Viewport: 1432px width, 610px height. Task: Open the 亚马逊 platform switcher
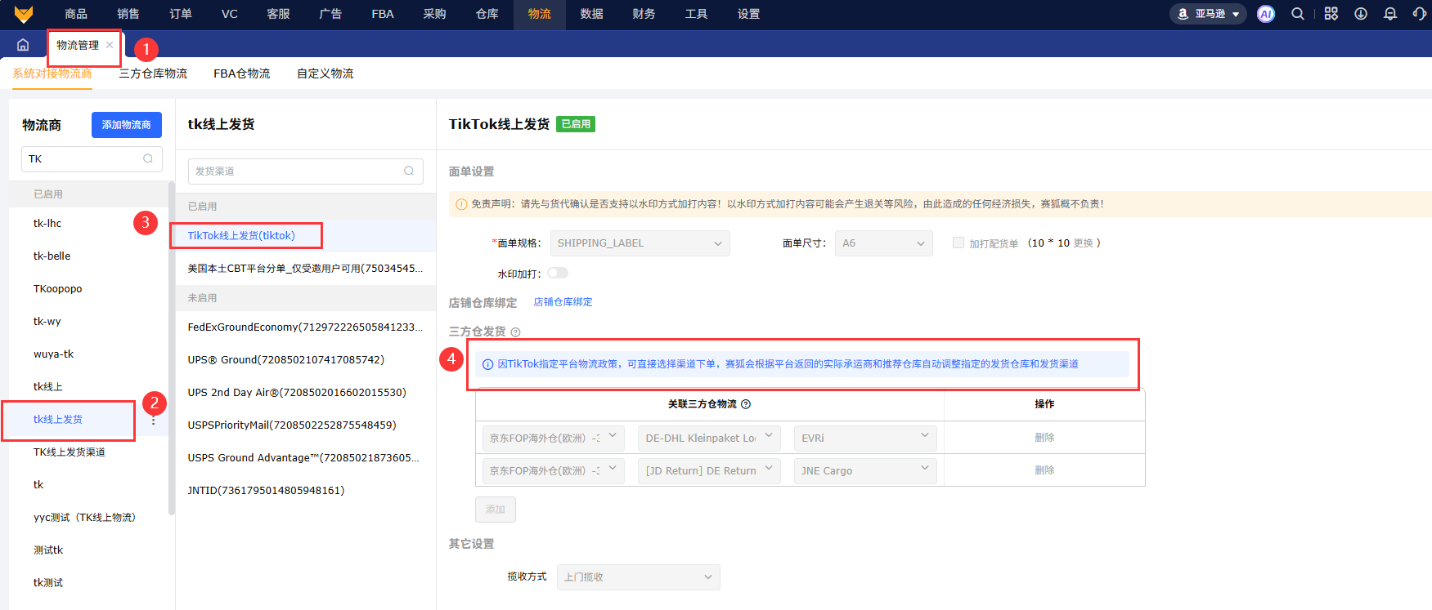tap(1209, 14)
